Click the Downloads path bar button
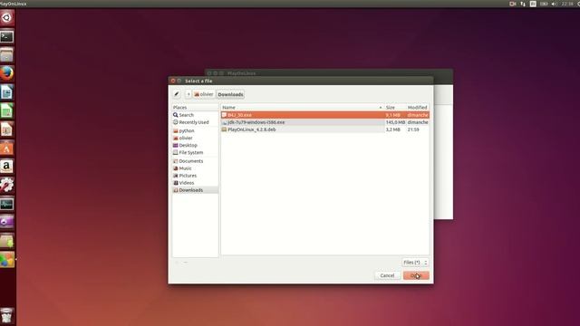 pos(230,94)
